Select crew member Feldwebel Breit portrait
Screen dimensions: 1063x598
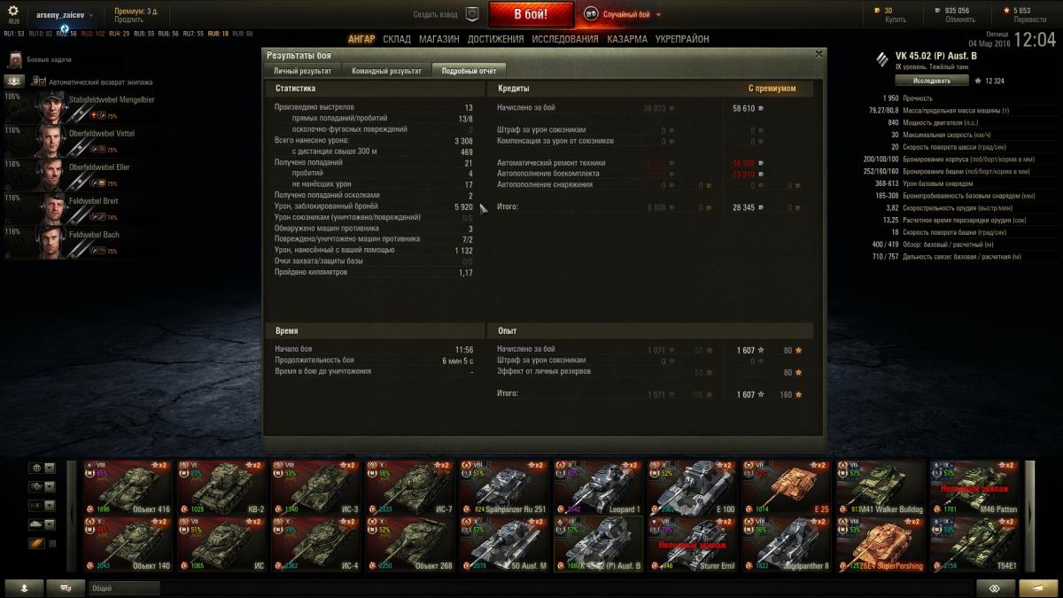(50, 209)
